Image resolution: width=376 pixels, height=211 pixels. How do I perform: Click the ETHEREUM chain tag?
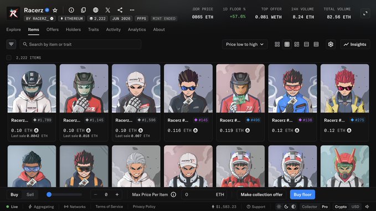click(71, 18)
